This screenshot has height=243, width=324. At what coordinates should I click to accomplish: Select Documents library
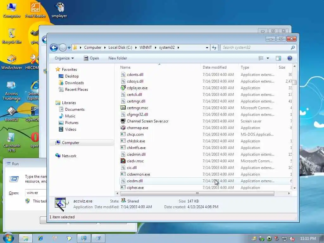[x=72, y=109]
